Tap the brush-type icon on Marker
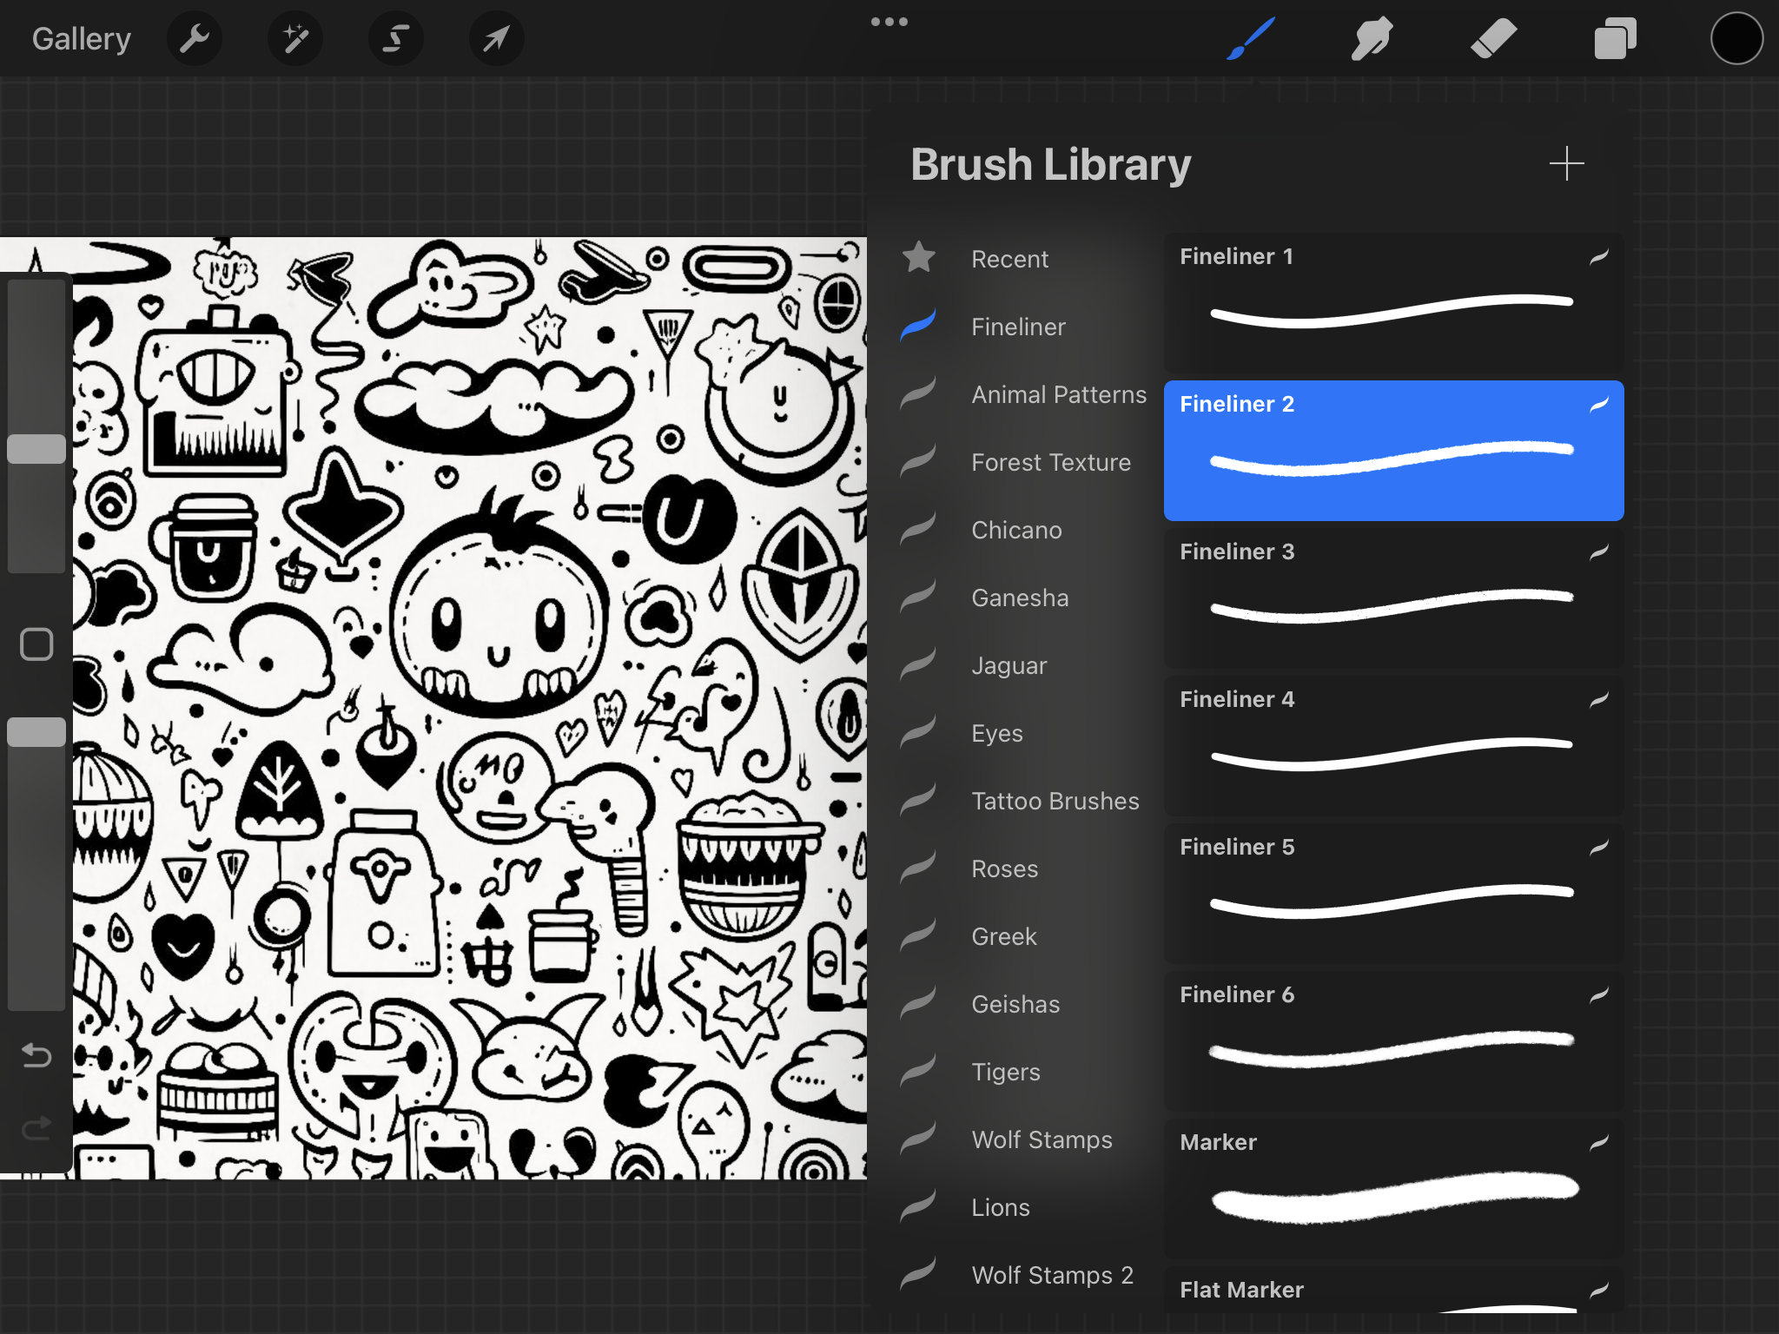The height and width of the screenshot is (1334, 1779). [1599, 1142]
